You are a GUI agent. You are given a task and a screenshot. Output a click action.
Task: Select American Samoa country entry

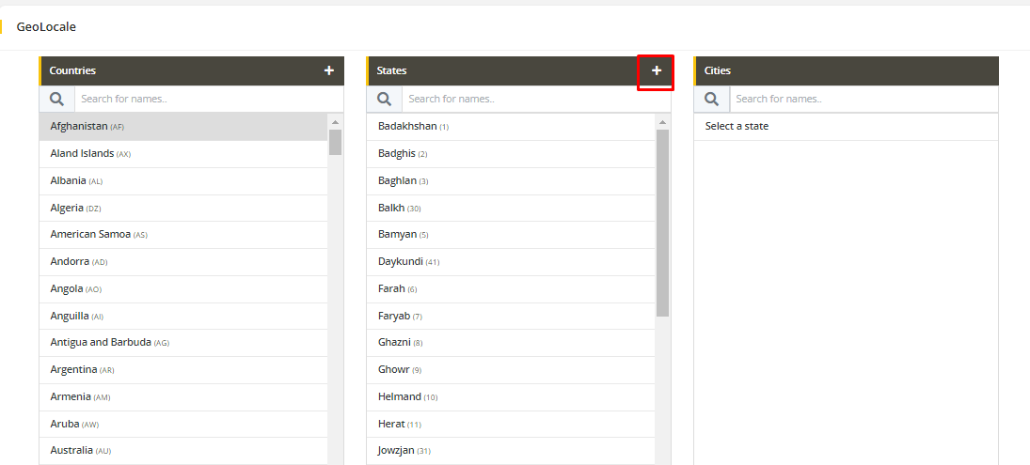coord(90,234)
